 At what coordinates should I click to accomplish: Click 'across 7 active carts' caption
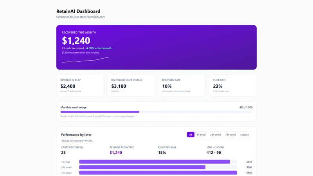(71, 91)
